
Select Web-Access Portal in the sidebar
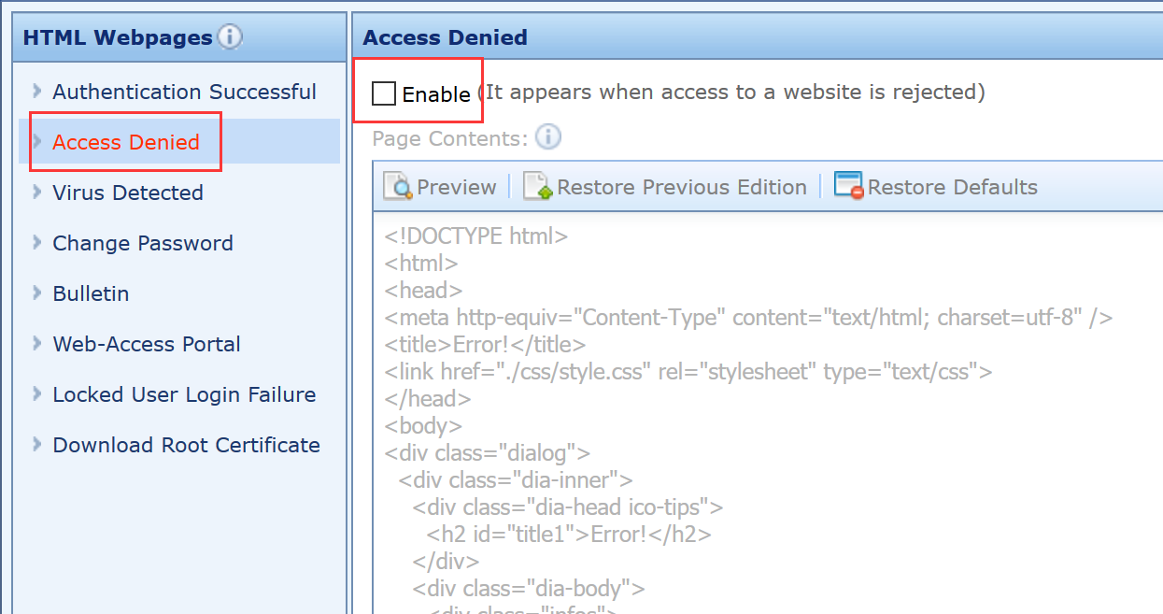point(147,344)
